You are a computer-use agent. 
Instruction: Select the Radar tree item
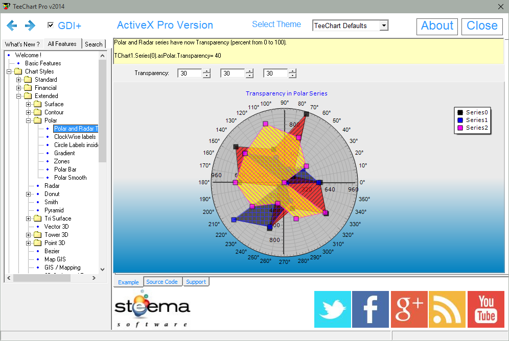point(52,186)
